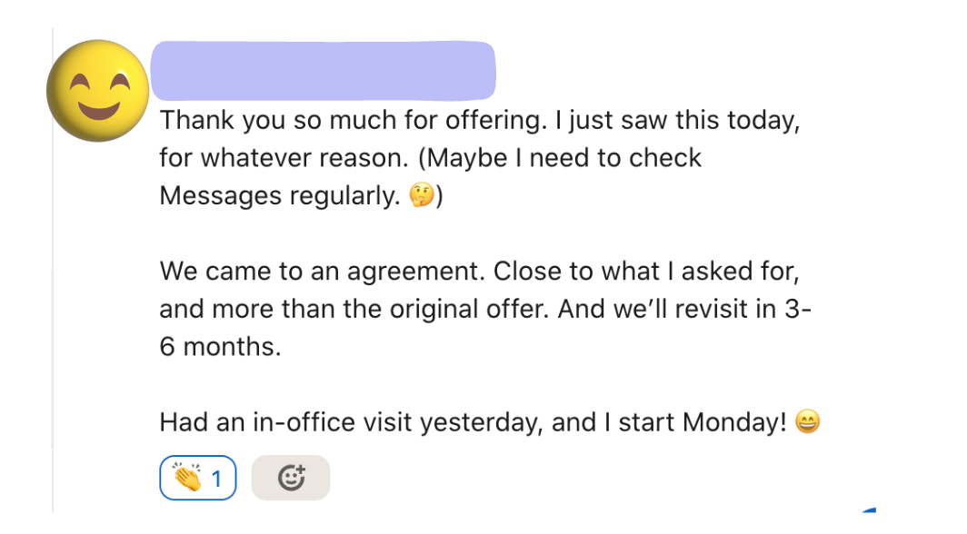Click the grinning emoji after "I start Monday!"
This screenshot has height=534, width=967.
point(807,422)
